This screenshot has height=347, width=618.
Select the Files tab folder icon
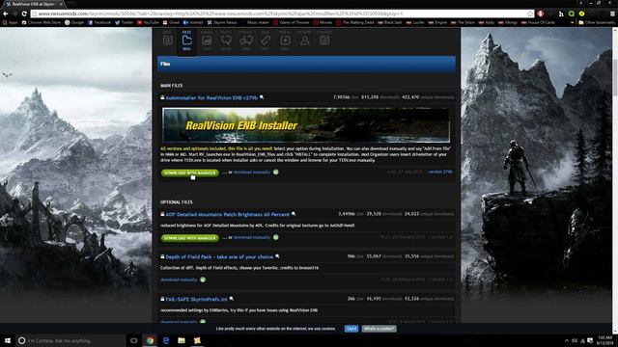(x=186, y=40)
